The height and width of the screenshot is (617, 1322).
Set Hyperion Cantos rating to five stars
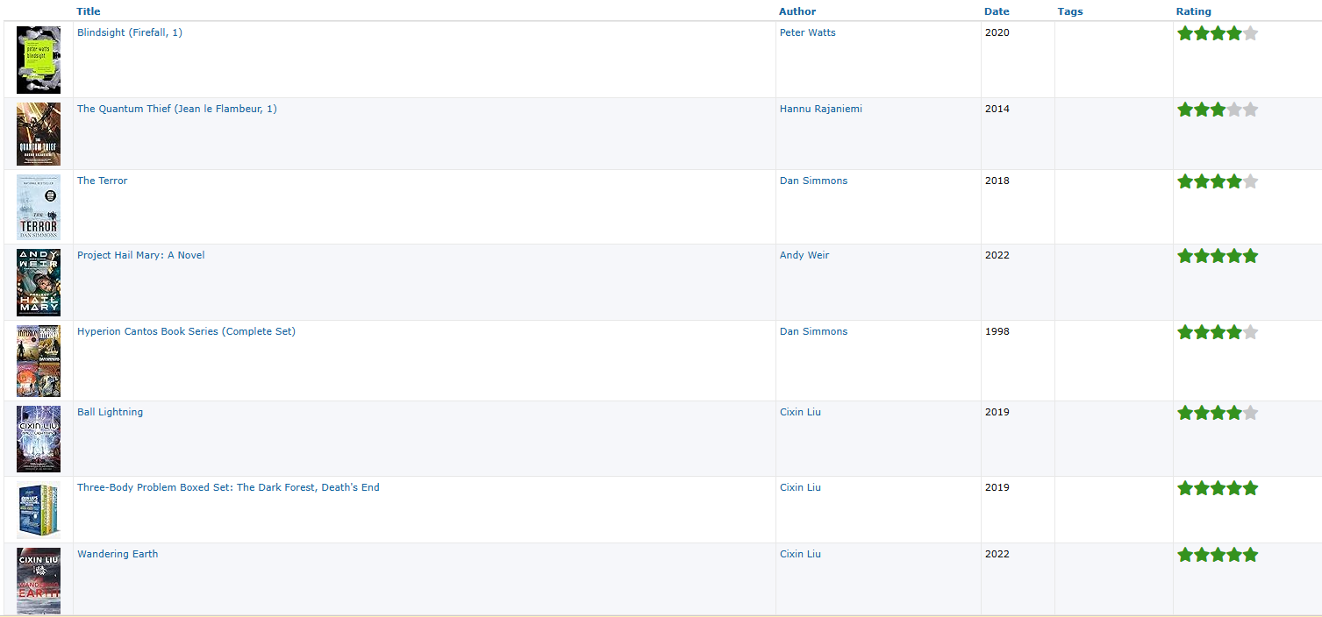[1250, 332]
